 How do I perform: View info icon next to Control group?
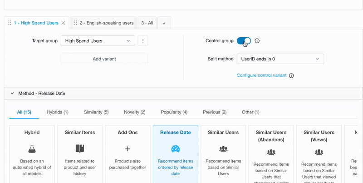[257, 41]
